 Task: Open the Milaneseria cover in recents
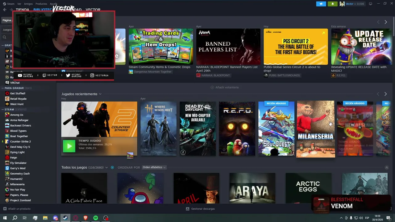(315, 129)
